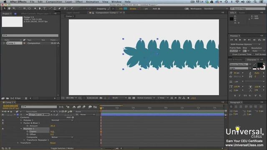Click Reset next to Transform
The width and height of the screenshot is (267, 150).
pyautogui.click(x=53, y=143)
